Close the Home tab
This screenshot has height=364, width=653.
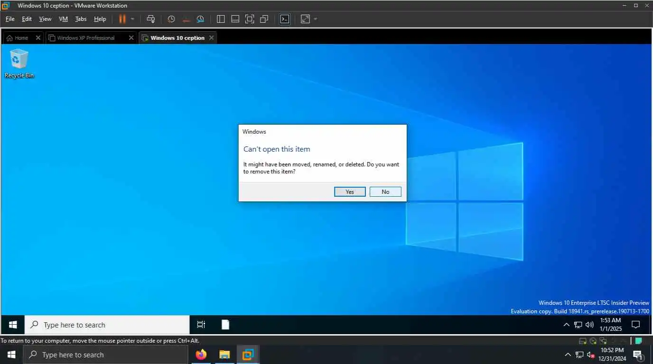coord(38,38)
